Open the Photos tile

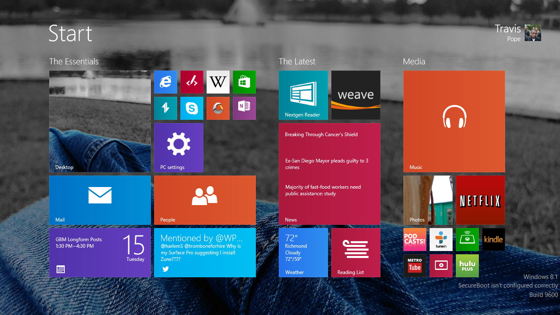tap(428, 200)
